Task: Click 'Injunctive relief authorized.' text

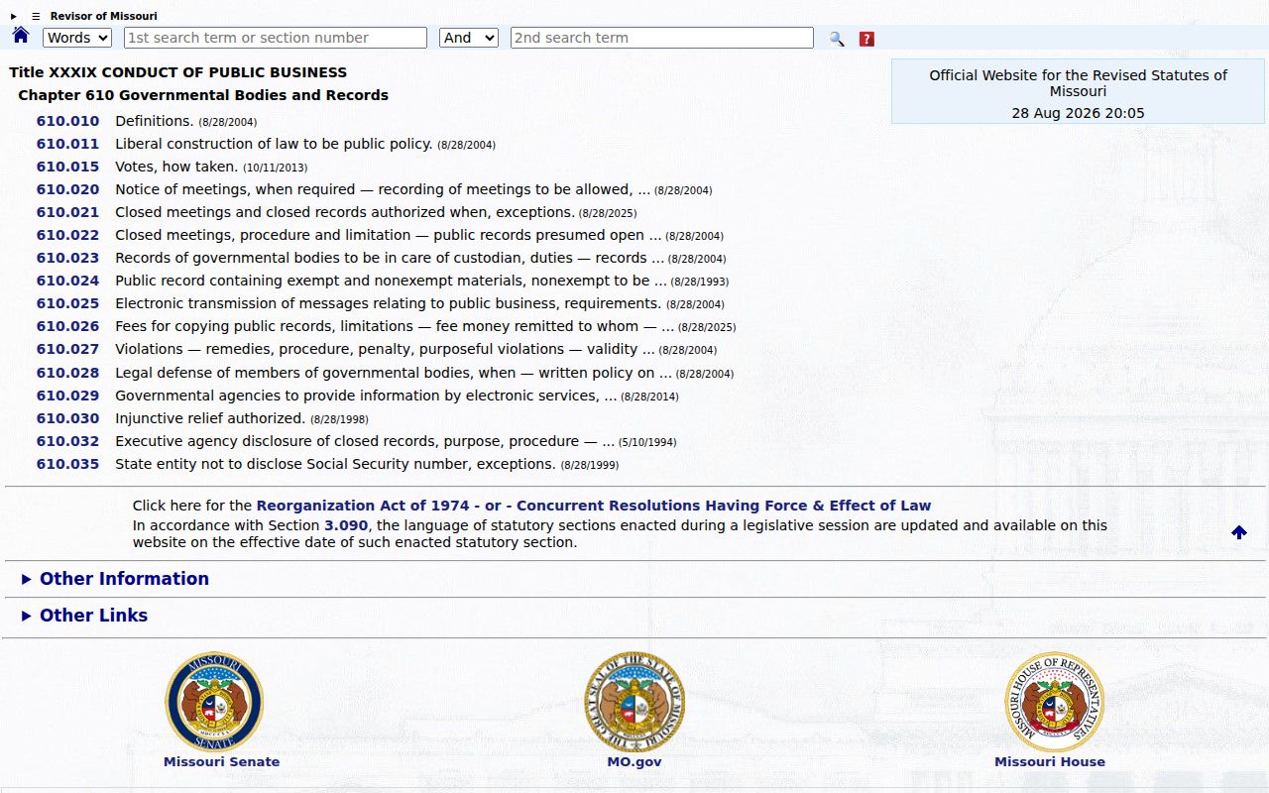Action: pyautogui.click(x=210, y=418)
